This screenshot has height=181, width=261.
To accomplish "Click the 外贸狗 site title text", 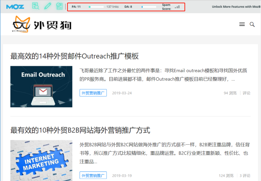I will coord(53,25).
